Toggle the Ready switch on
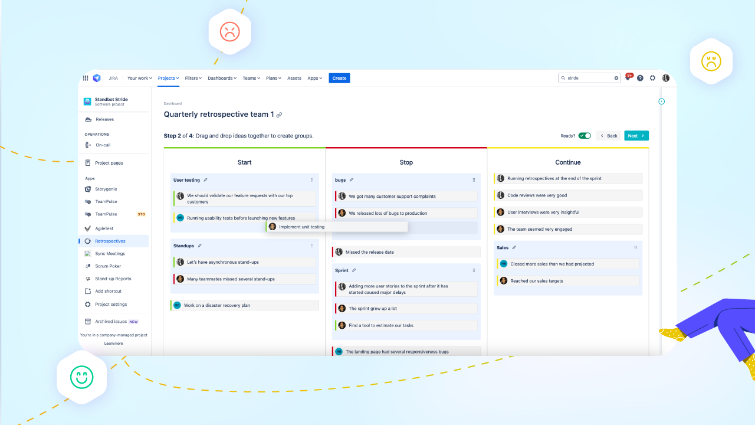755x425 pixels. (585, 135)
